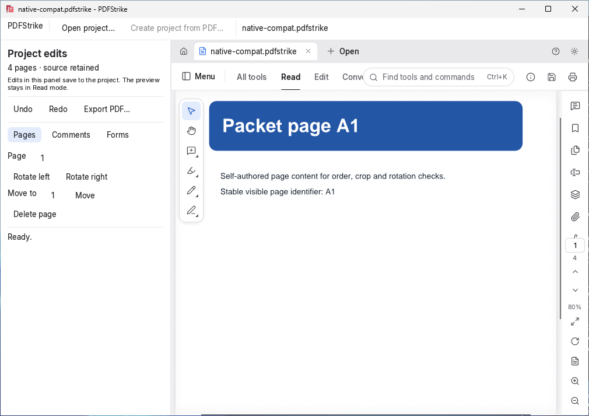Toggle full-screen expand arrows icon
This screenshot has height=416, width=589.
[x=575, y=321]
